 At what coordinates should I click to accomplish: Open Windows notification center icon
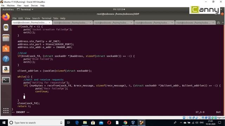219,122
